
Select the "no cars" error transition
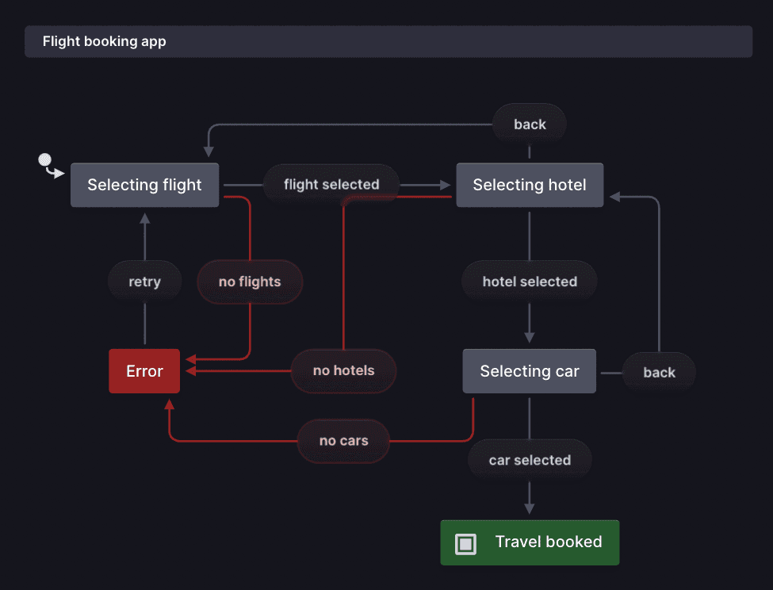pyautogui.click(x=343, y=441)
